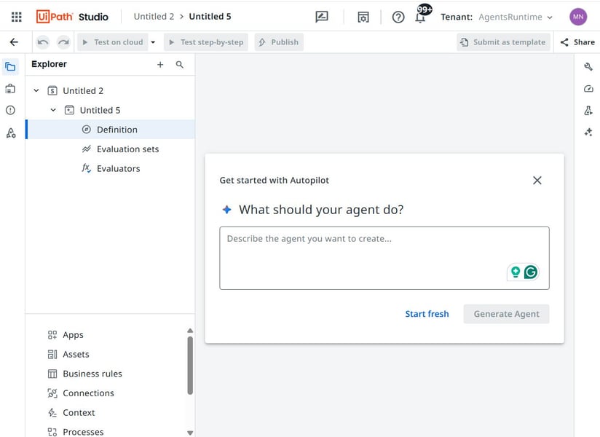Collapse the Untitled 2 tree node
Image resolution: width=600 pixels, height=437 pixels.
pos(36,91)
